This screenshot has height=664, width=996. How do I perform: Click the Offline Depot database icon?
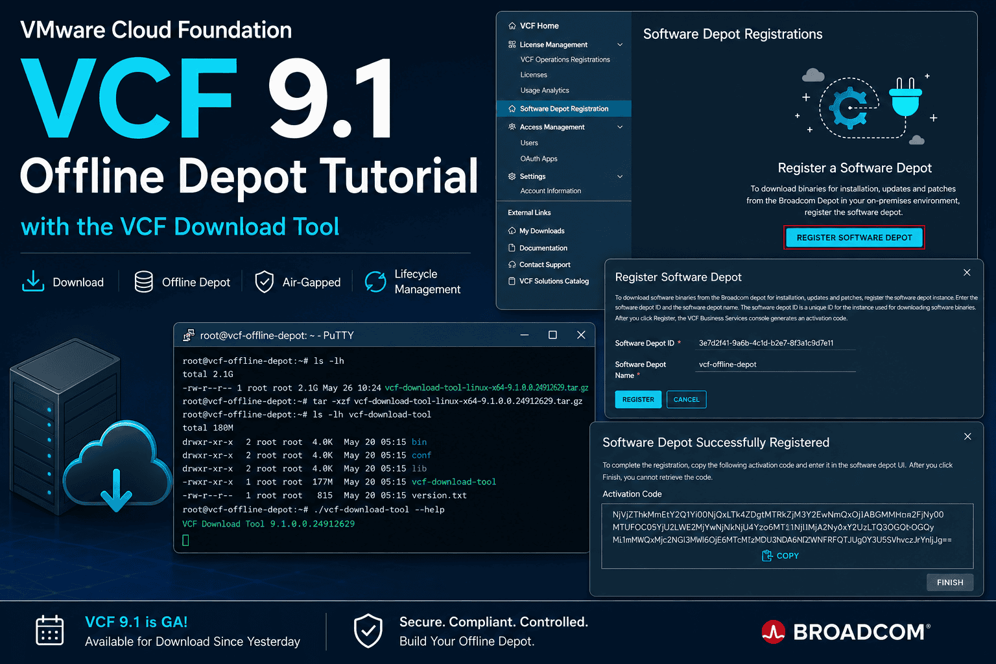click(144, 281)
